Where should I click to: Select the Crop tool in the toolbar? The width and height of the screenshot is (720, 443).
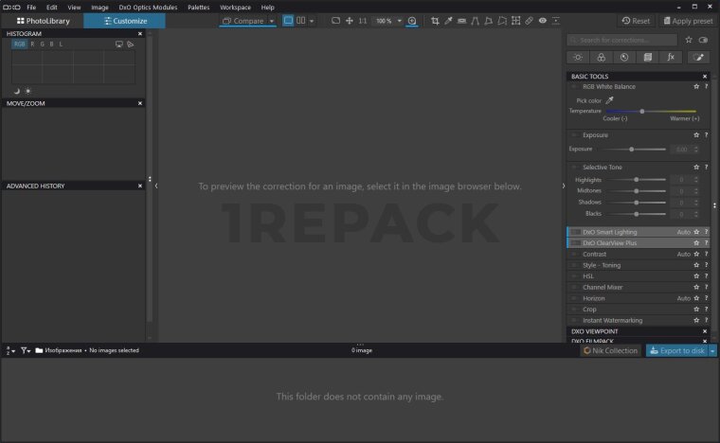pyautogui.click(x=435, y=20)
